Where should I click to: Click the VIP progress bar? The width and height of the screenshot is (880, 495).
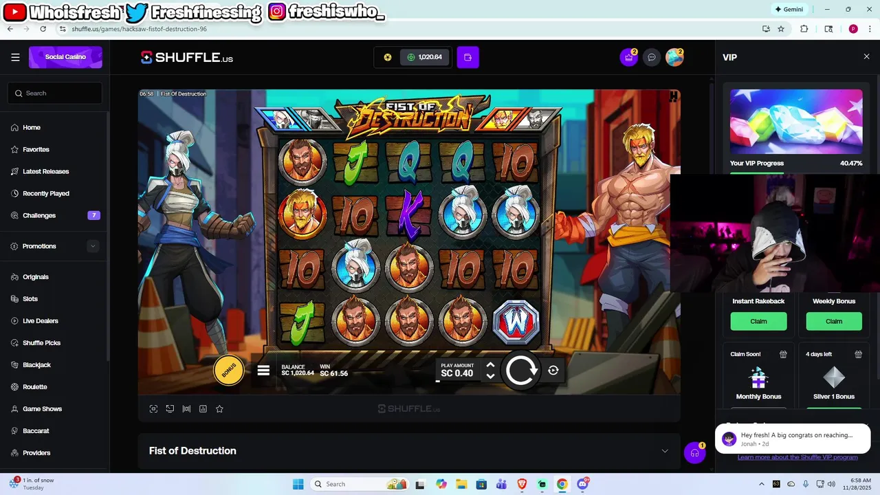coord(796,173)
